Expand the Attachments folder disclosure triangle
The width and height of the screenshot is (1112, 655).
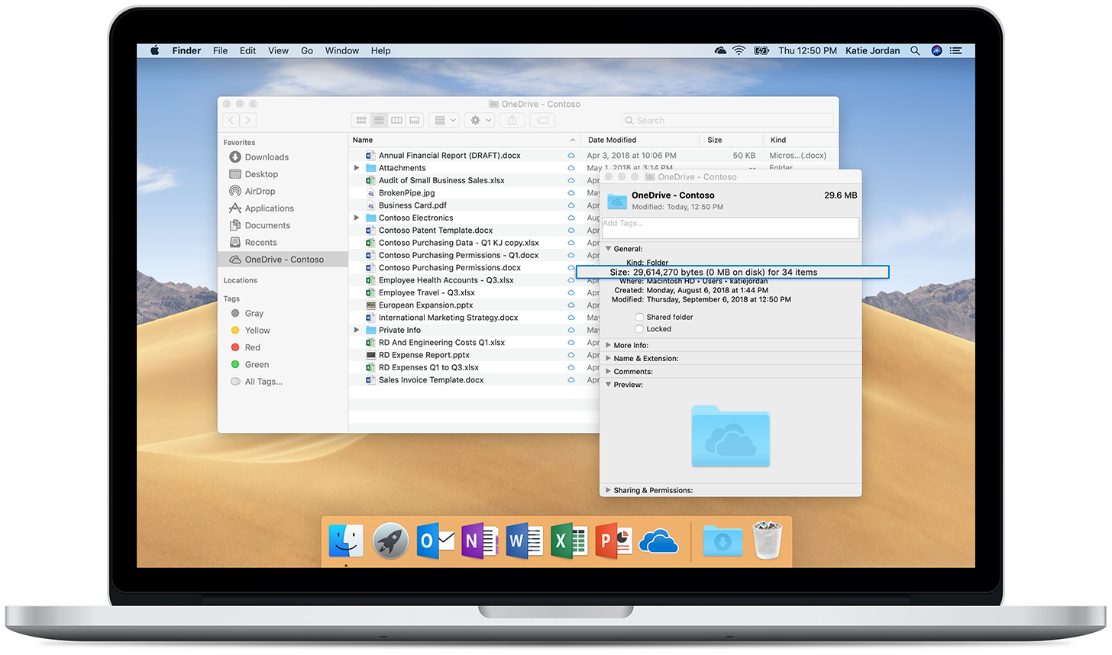click(356, 167)
